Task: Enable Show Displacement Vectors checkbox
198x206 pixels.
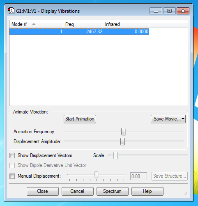Action: pos(12,155)
